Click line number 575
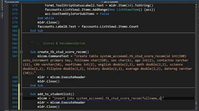199x111 pixels. 15,6
